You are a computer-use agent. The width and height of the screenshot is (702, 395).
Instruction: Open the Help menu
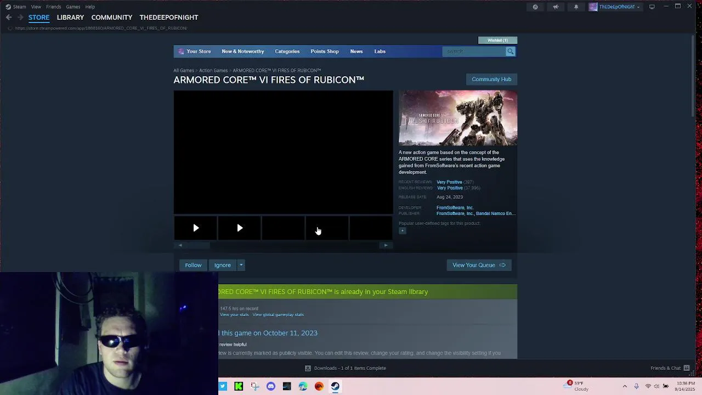tap(90, 7)
